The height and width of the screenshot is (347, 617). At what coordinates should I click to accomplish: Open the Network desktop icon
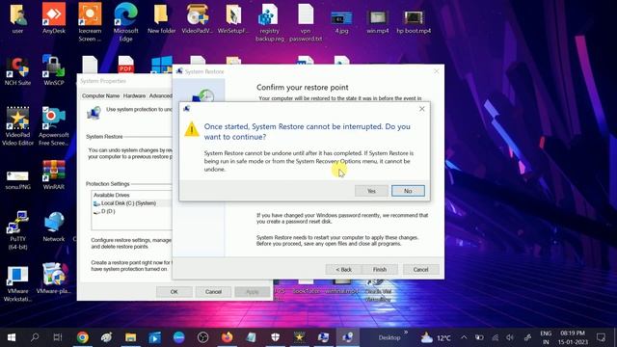(54, 227)
